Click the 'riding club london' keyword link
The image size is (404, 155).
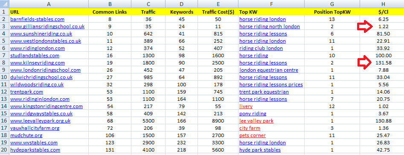[261, 48]
